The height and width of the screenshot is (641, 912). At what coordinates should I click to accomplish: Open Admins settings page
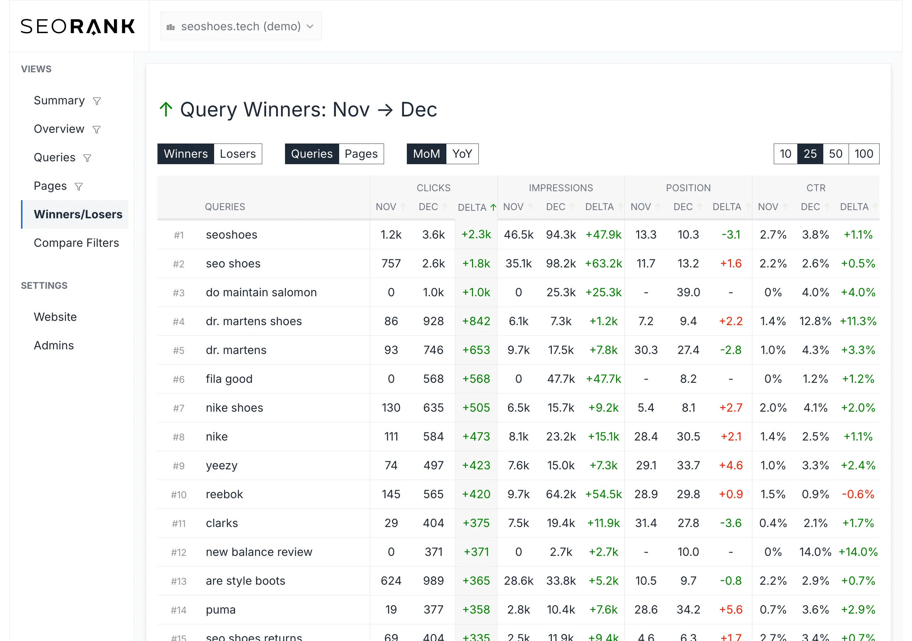point(54,345)
